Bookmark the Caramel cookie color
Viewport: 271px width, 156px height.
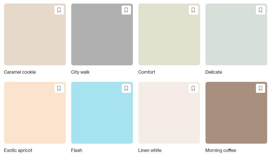59,10
